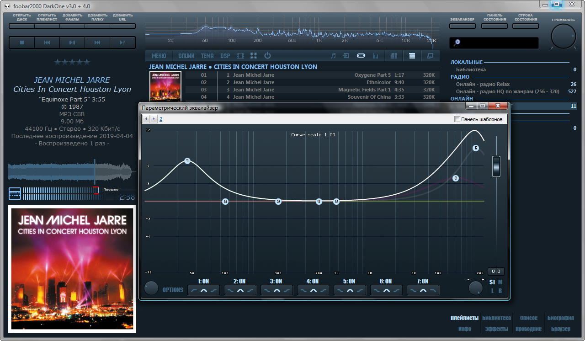The height and width of the screenshot is (341, 585).
Task: Switch to the Биография tab
Action: pyautogui.click(x=560, y=318)
